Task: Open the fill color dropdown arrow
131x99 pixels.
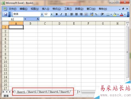Action: (118, 14)
